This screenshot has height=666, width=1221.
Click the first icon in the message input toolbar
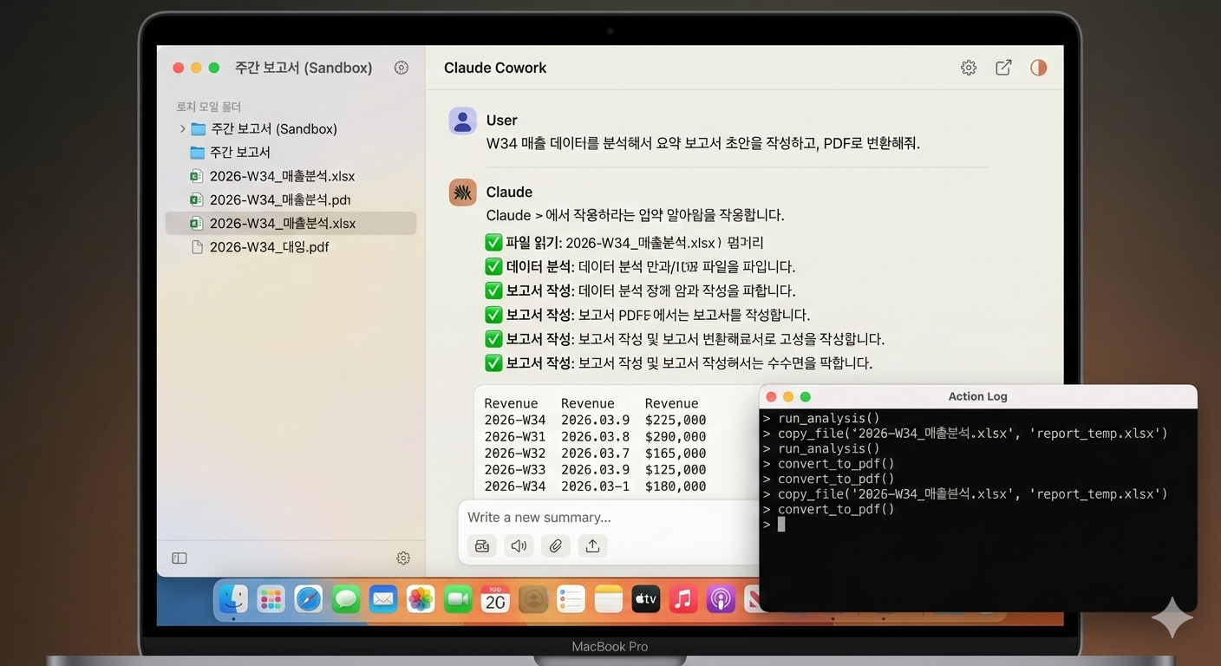click(482, 545)
